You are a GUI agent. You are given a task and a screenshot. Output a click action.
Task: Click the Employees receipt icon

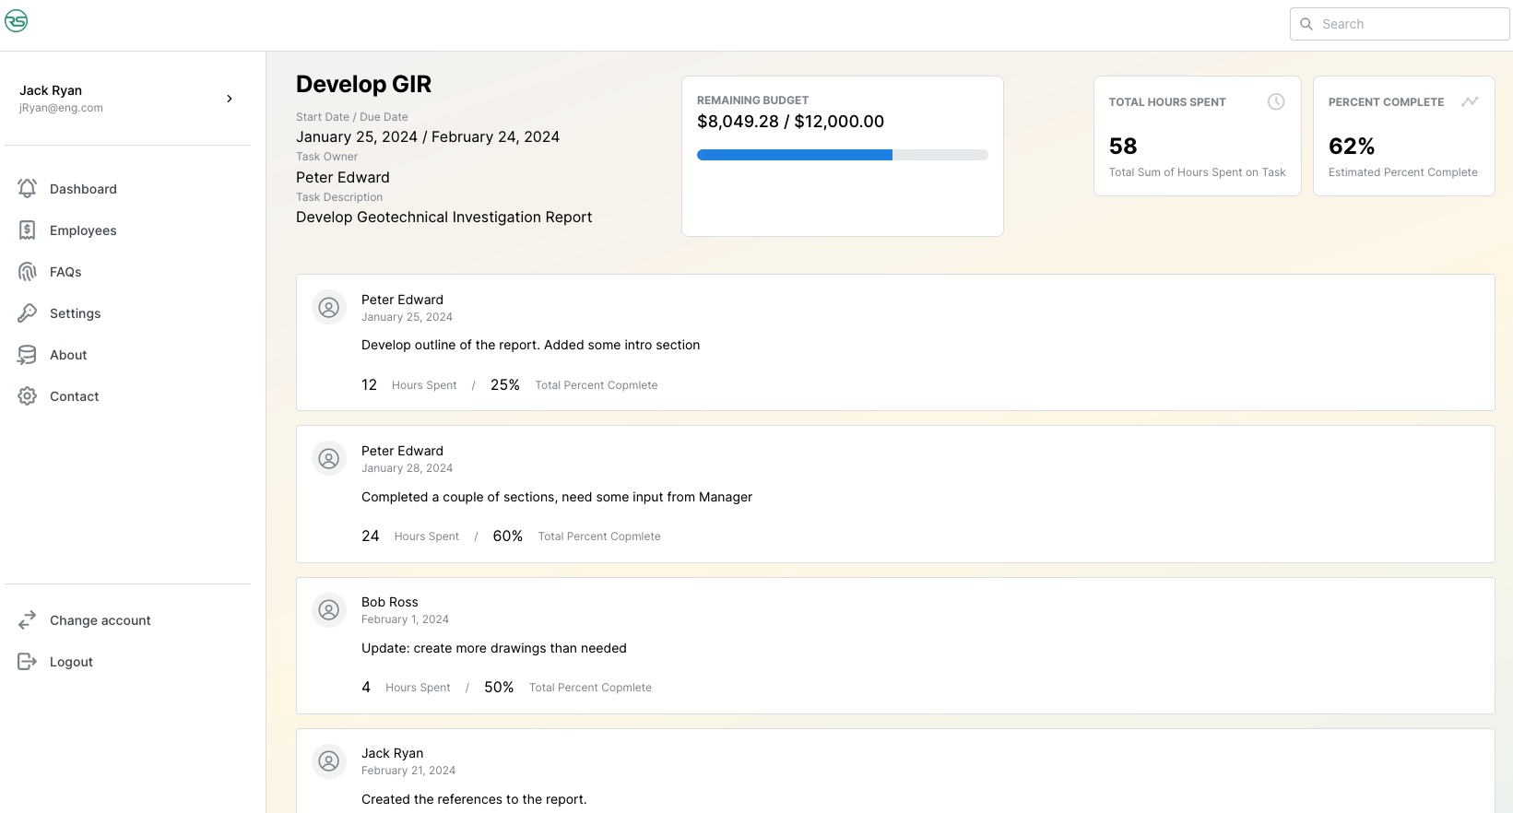pyautogui.click(x=28, y=230)
